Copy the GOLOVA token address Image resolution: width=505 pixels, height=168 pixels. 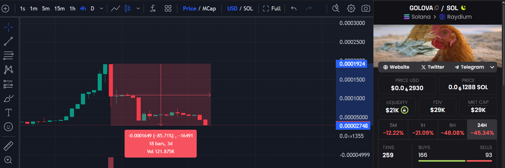(437, 8)
